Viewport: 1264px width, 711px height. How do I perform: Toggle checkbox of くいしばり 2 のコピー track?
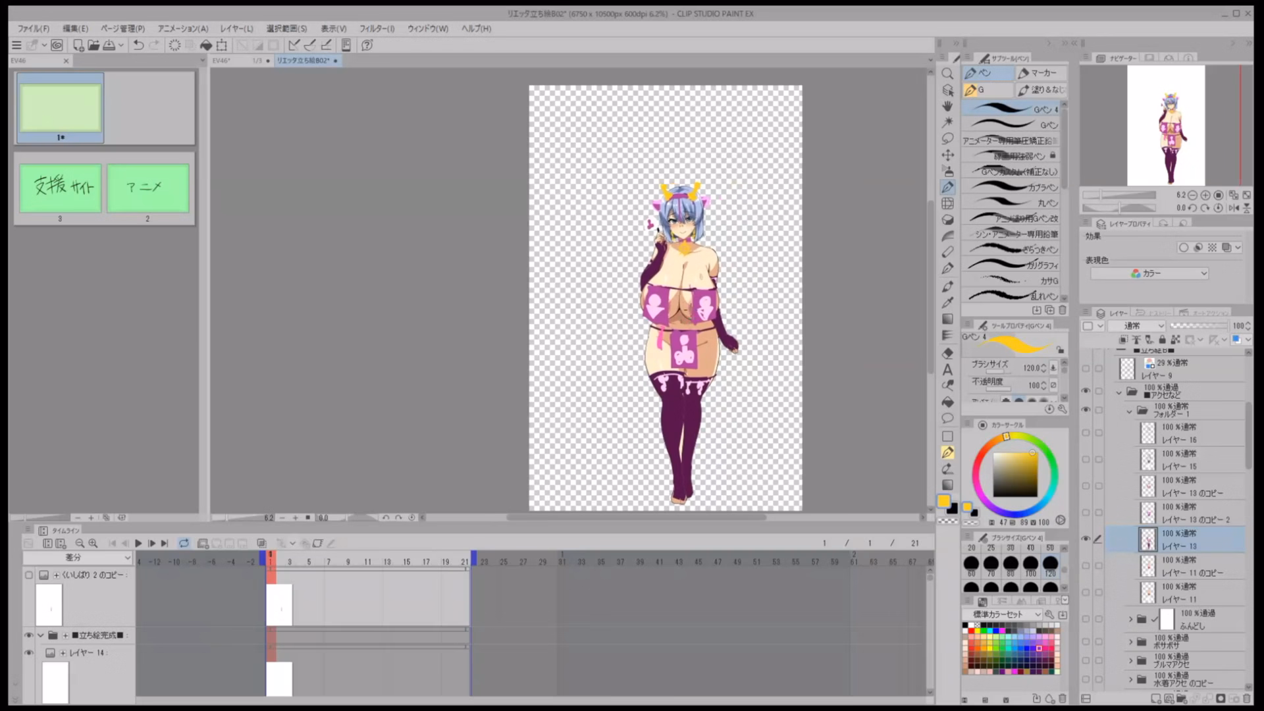(28, 575)
